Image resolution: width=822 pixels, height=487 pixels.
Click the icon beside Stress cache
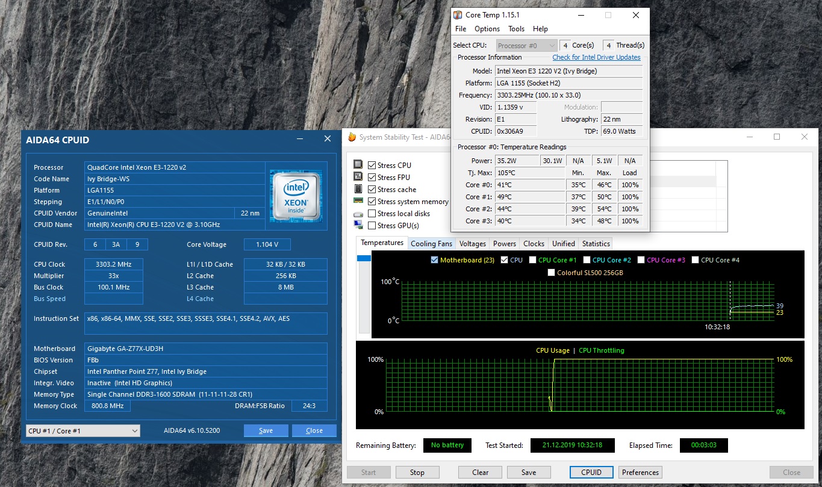pos(358,189)
